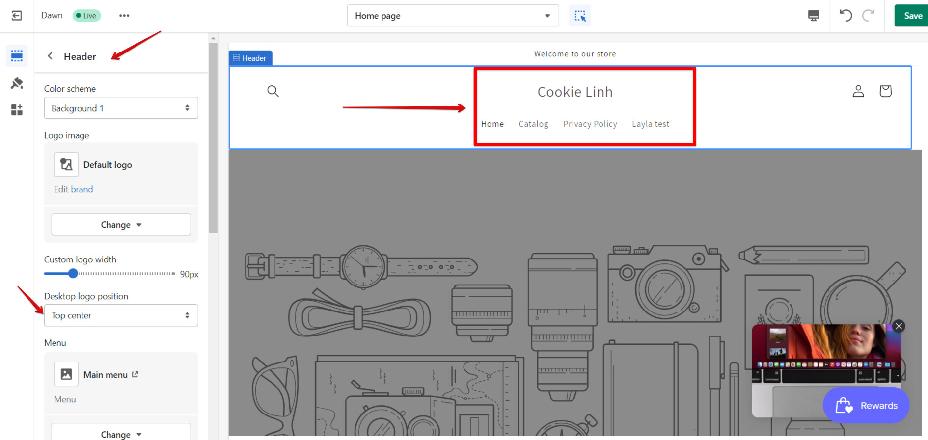This screenshot has width=928, height=440.
Task: Undo the last change
Action: point(846,16)
